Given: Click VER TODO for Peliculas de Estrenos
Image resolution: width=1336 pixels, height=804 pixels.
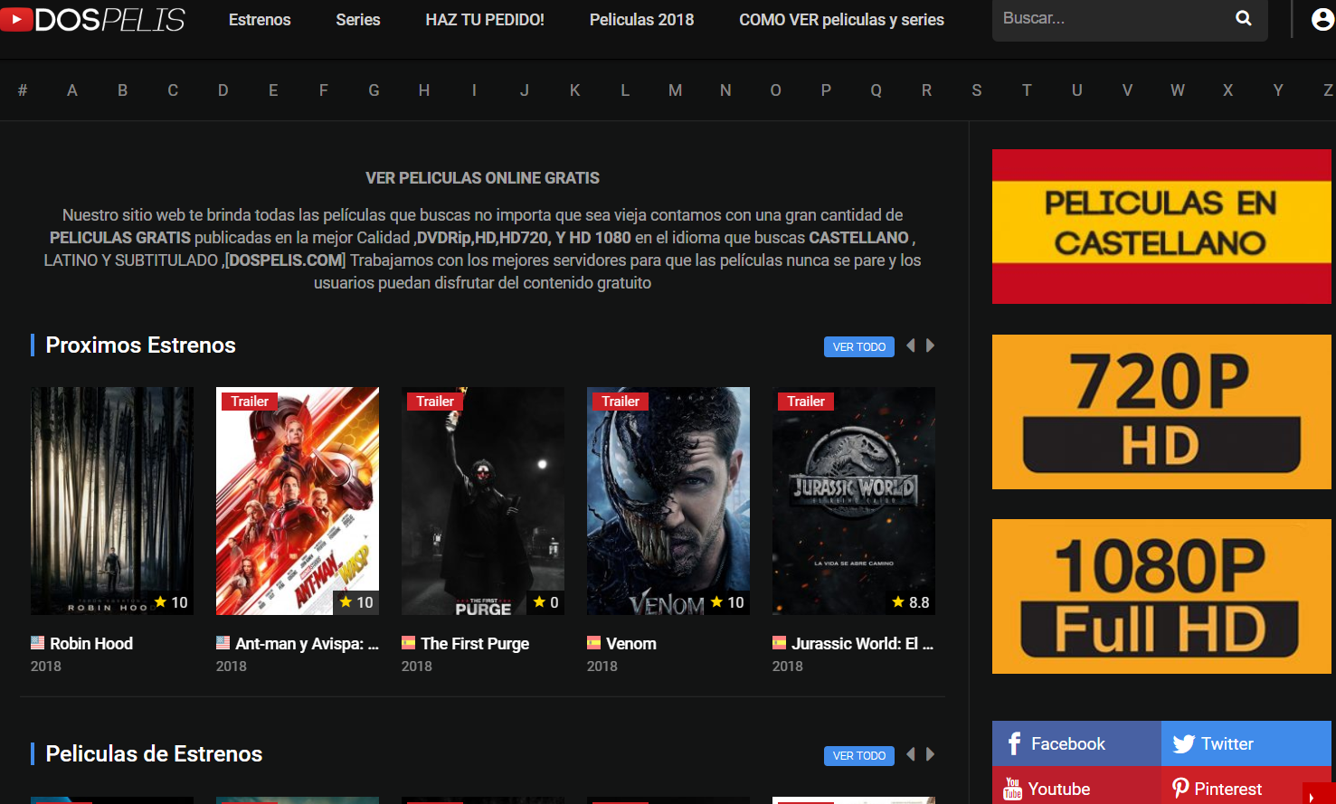Looking at the screenshot, I should tap(859, 756).
